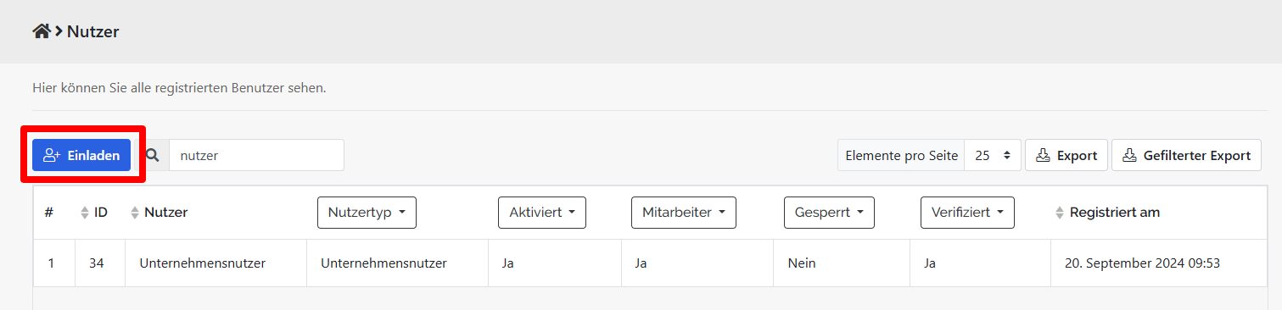This screenshot has height=310, width=1282.
Task: Change Elemente pro Seite from 25
Action: point(993,155)
